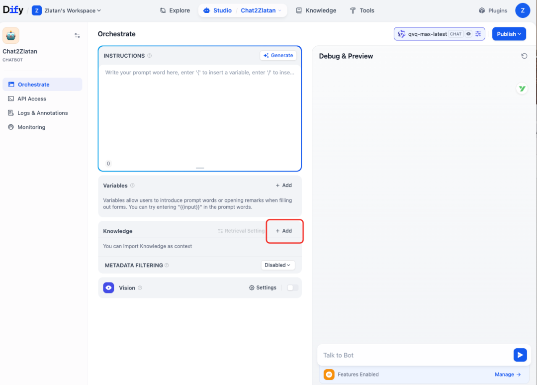537x385 pixels.
Task: Click the green Y floating icon
Action: pos(522,89)
